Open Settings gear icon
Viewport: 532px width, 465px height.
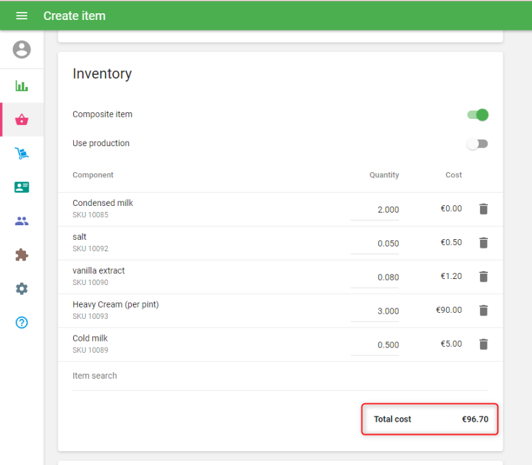tap(22, 289)
